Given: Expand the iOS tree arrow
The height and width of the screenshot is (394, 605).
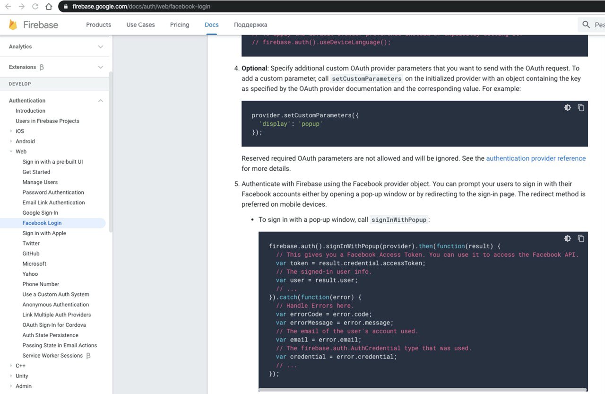Looking at the screenshot, I should pyautogui.click(x=11, y=131).
